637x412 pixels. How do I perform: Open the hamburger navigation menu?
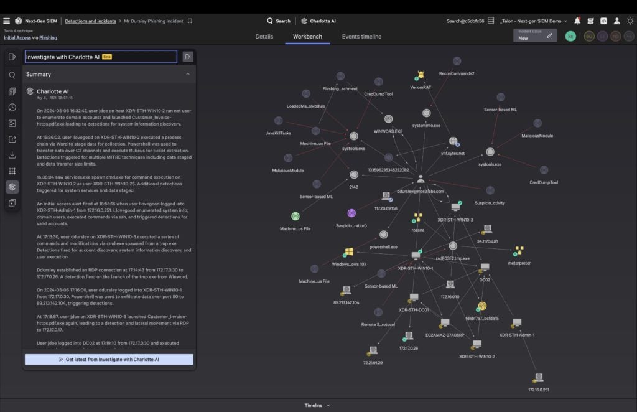coord(6,21)
